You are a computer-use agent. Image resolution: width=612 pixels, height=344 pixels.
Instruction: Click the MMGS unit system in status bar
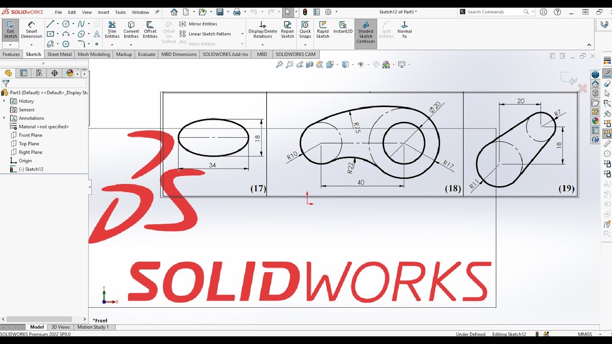point(585,334)
